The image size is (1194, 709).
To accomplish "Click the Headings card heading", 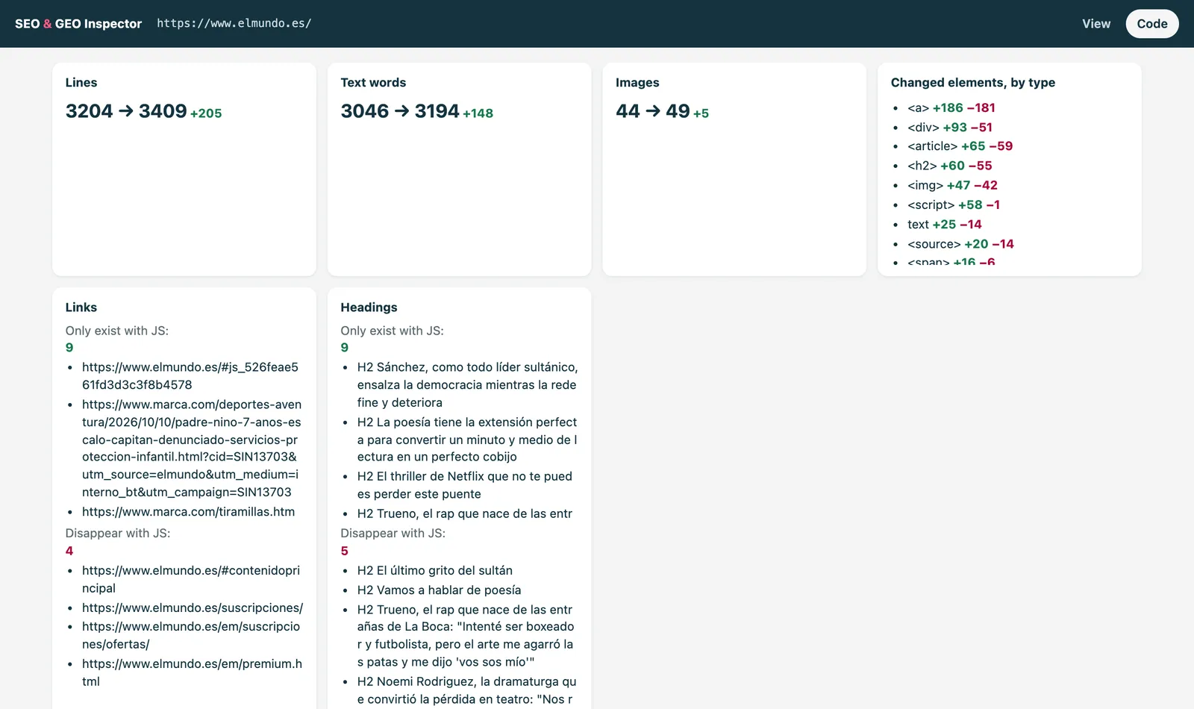I will point(369,307).
